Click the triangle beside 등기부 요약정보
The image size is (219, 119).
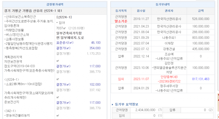113,104
